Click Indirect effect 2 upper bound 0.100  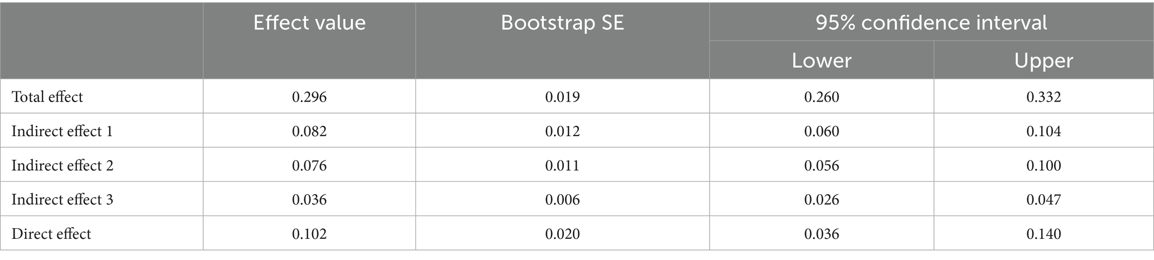[1043, 166]
